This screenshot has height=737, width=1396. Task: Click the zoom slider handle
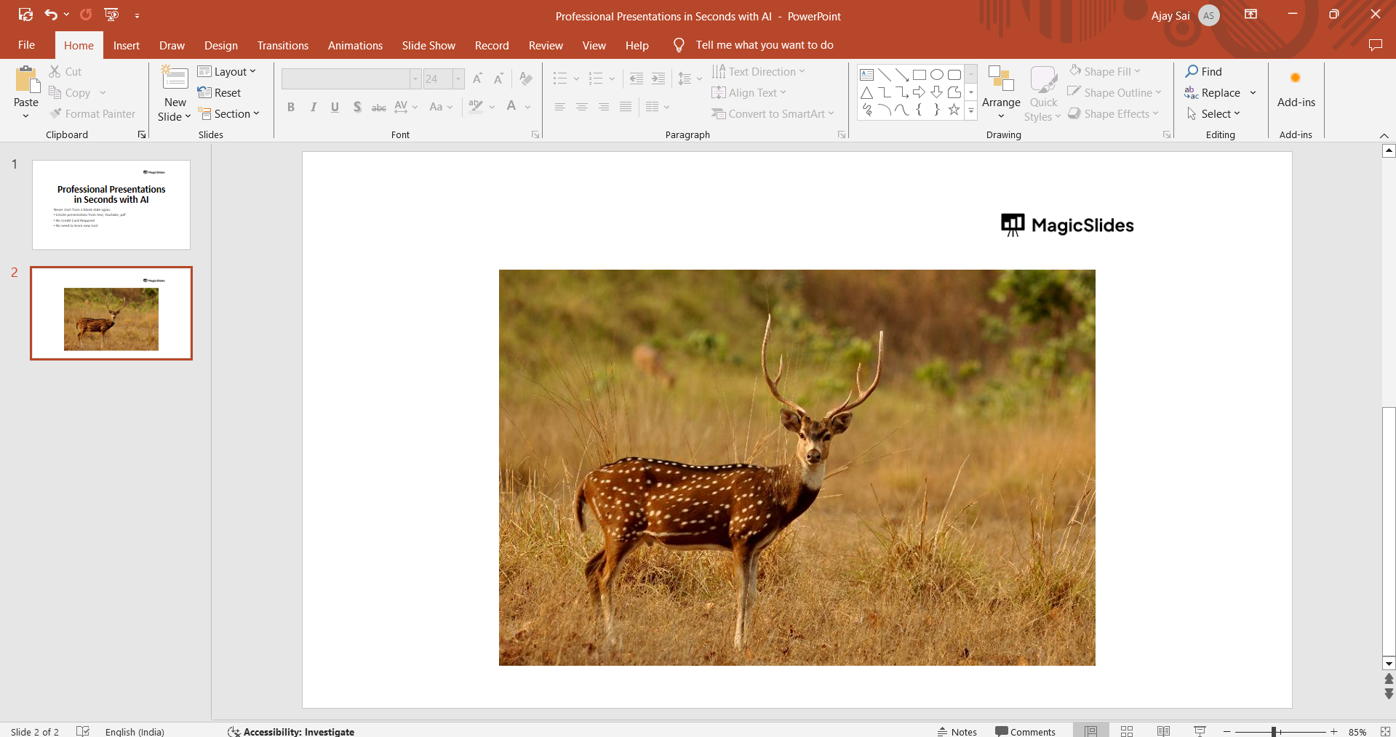[1274, 731]
